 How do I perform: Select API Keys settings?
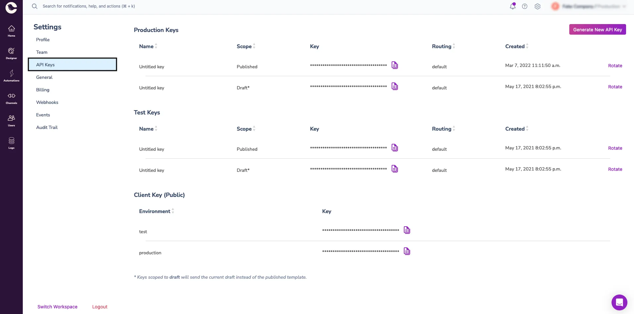coord(72,65)
